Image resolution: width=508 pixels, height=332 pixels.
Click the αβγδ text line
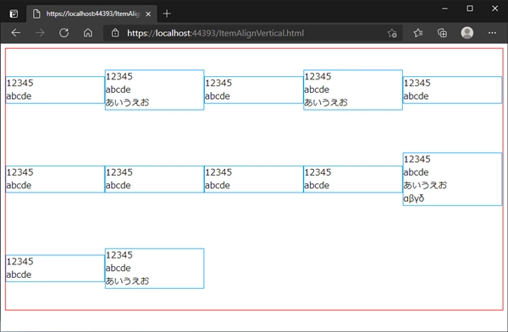[414, 199]
